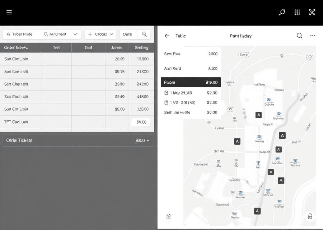The width and height of the screenshot is (323, 230).
Task: Click the magnifier icon in the map panel header
Action: (x=299, y=36)
